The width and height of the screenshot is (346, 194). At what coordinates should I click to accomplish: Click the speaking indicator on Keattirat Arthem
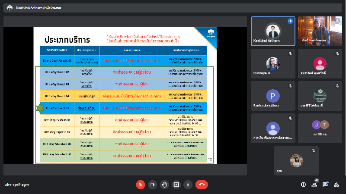pos(290,21)
